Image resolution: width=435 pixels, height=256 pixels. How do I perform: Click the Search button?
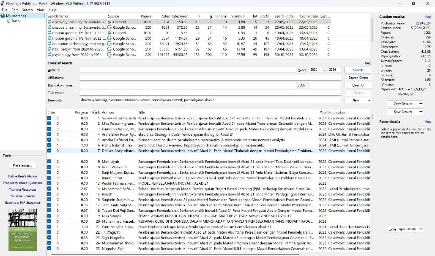click(358, 70)
